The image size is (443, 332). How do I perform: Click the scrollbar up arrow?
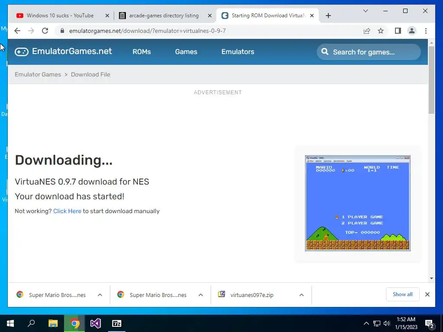pos(431,43)
